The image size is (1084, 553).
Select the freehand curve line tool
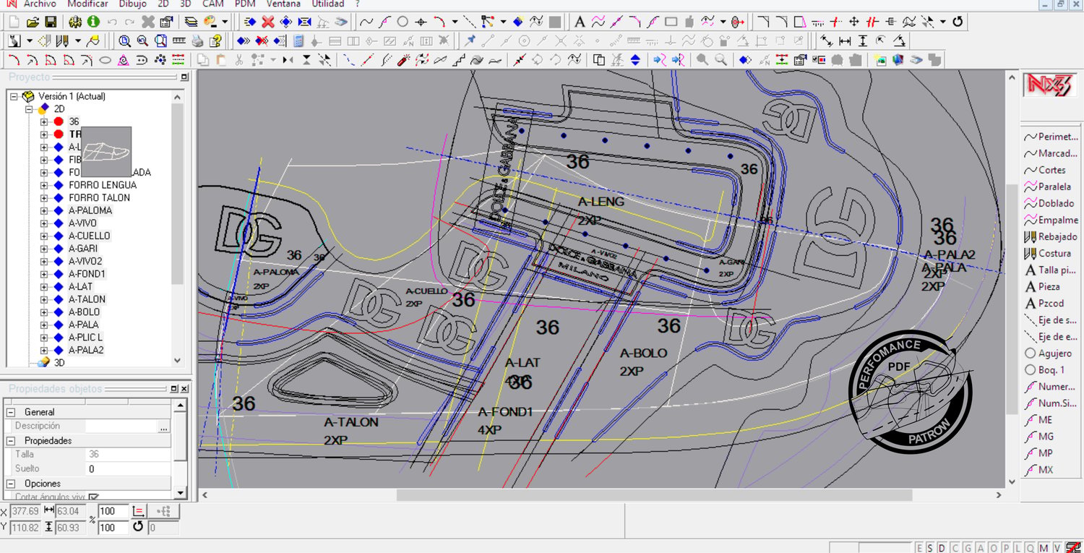click(x=366, y=22)
